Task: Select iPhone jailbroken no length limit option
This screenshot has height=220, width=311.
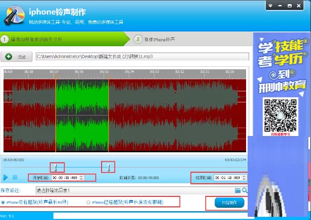Action: 125,202
